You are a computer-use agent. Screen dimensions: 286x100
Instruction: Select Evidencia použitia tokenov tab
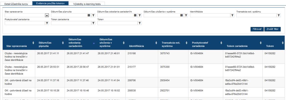(x=51, y=3)
